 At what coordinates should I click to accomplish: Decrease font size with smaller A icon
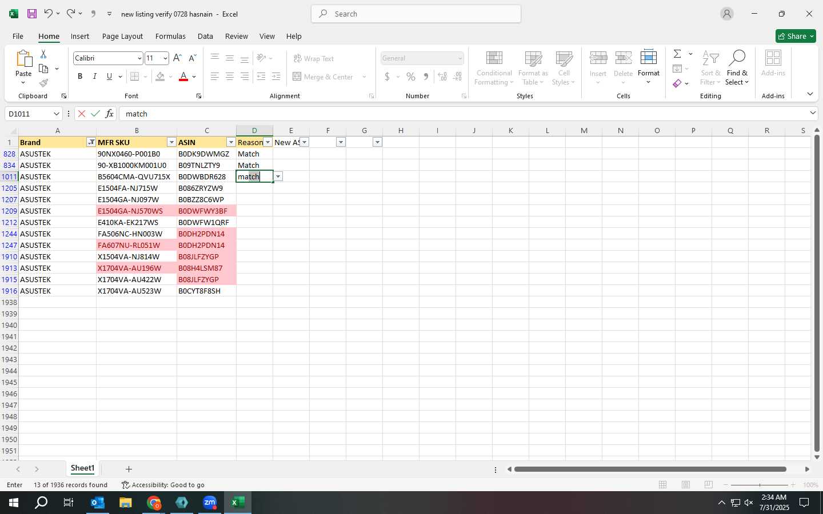coord(193,58)
